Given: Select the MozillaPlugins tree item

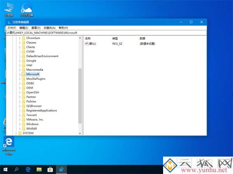Looking at the screenshot, I should (x=36, y=79).
